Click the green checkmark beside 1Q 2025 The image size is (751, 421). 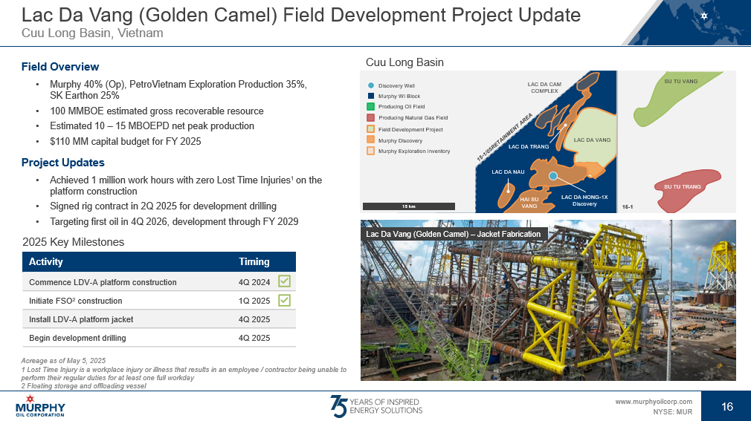[284, 300]
